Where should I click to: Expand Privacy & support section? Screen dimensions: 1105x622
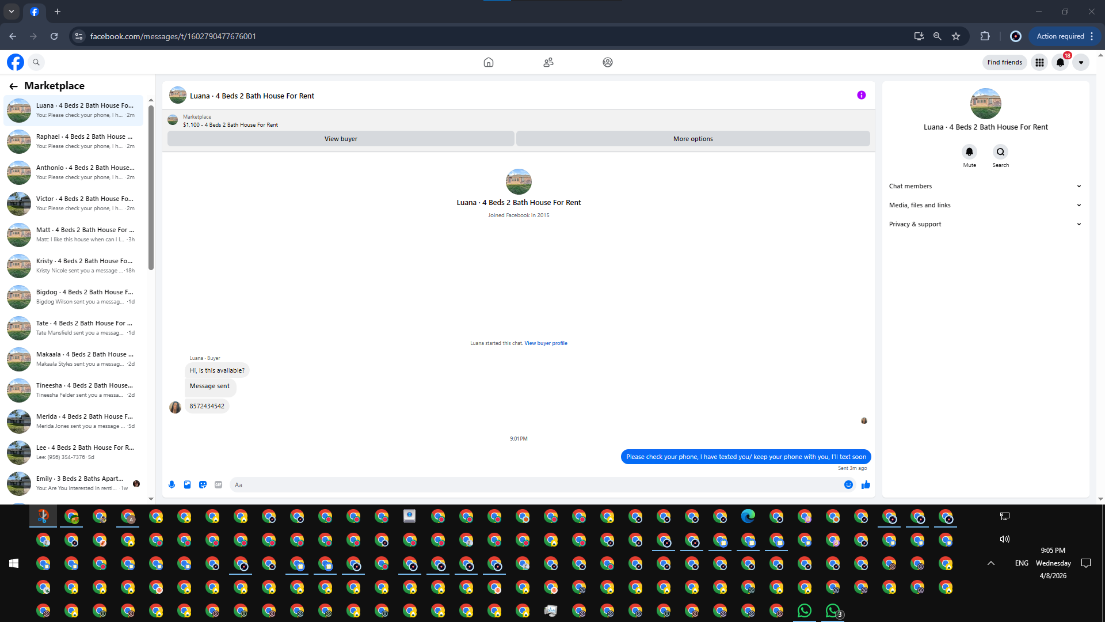click(x=985, y=224)
